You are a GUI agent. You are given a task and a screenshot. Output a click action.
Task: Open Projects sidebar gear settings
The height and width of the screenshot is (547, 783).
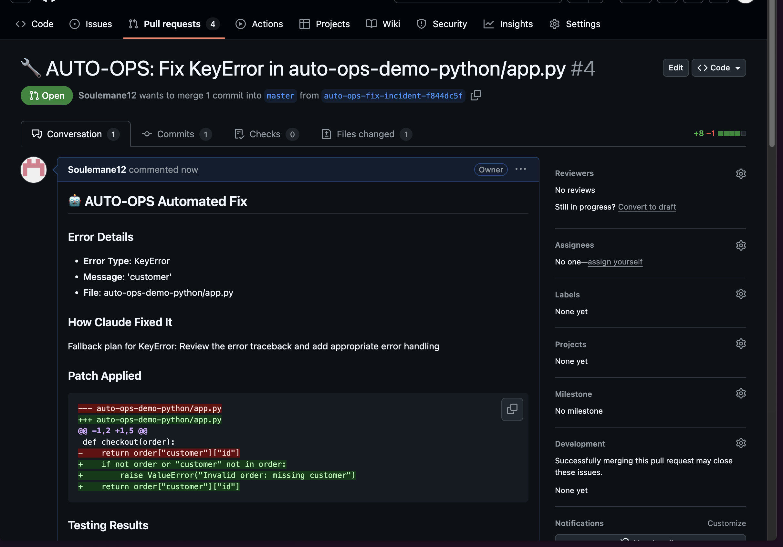pyautogui.click(x=740, y=344)
